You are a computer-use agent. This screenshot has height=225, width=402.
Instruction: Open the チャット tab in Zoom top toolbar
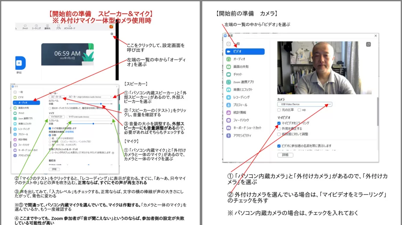[25, 27]
